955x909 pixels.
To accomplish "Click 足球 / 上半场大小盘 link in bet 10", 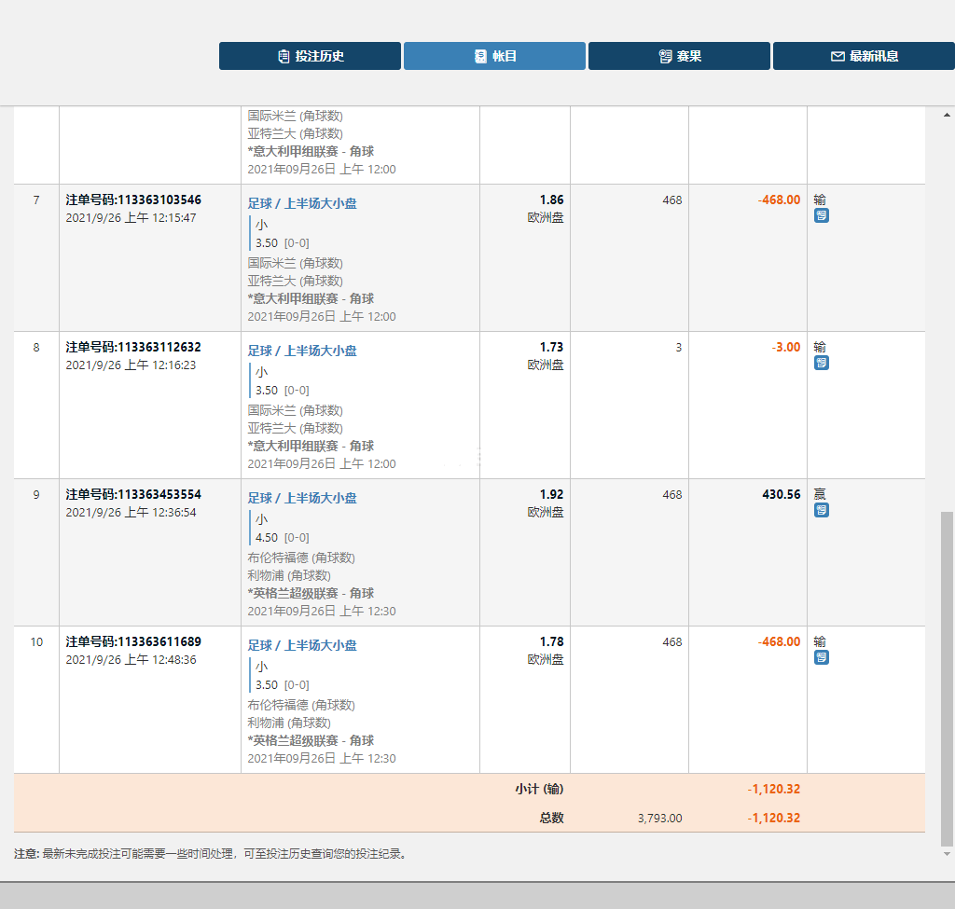I will [302, 645].
